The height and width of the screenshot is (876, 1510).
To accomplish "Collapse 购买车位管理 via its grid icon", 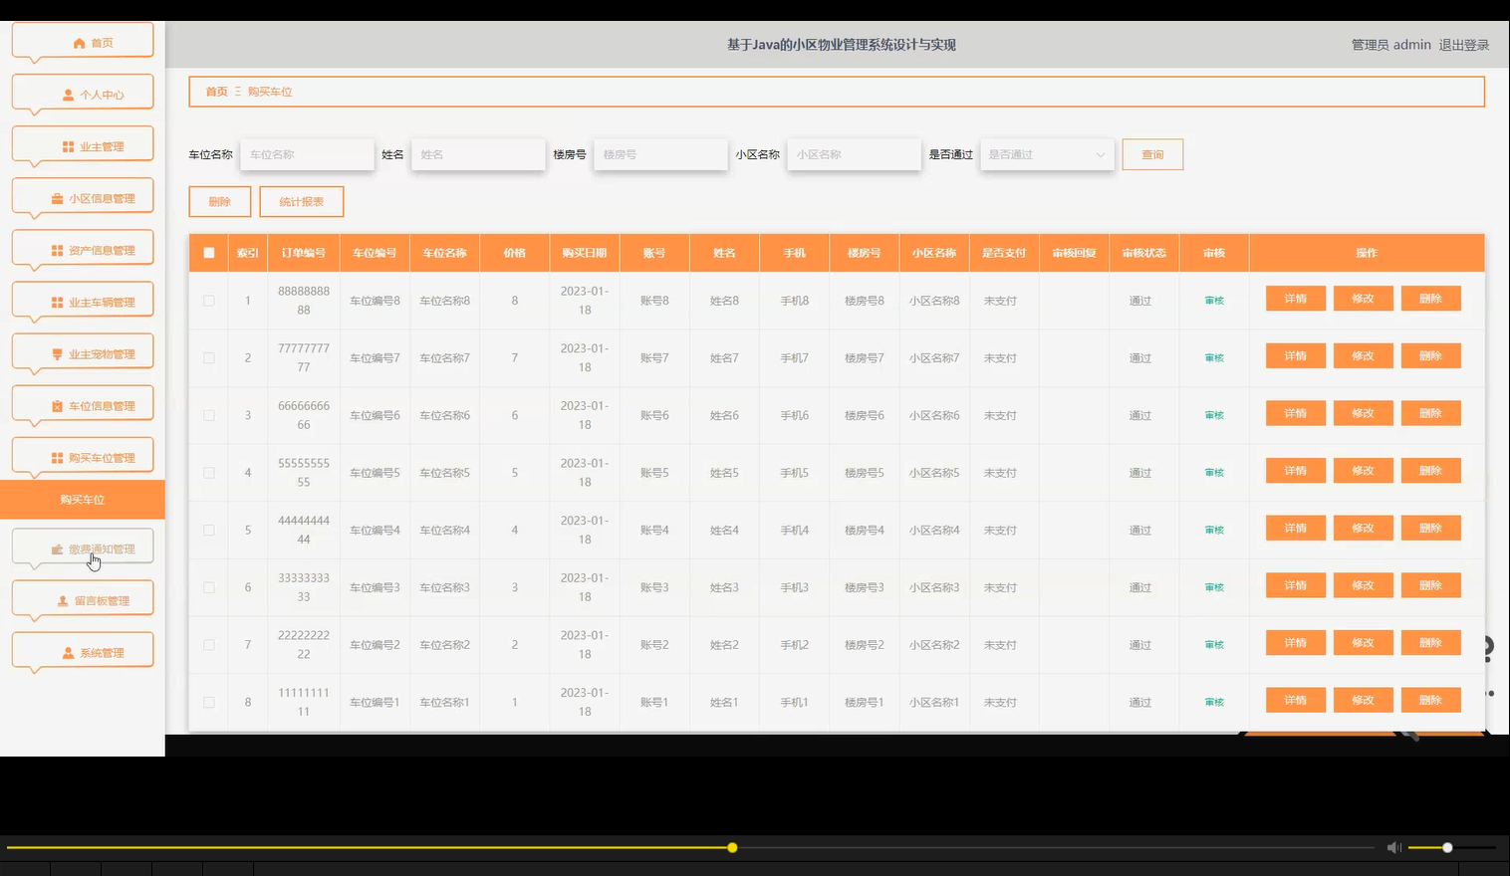I will point(58,457).
